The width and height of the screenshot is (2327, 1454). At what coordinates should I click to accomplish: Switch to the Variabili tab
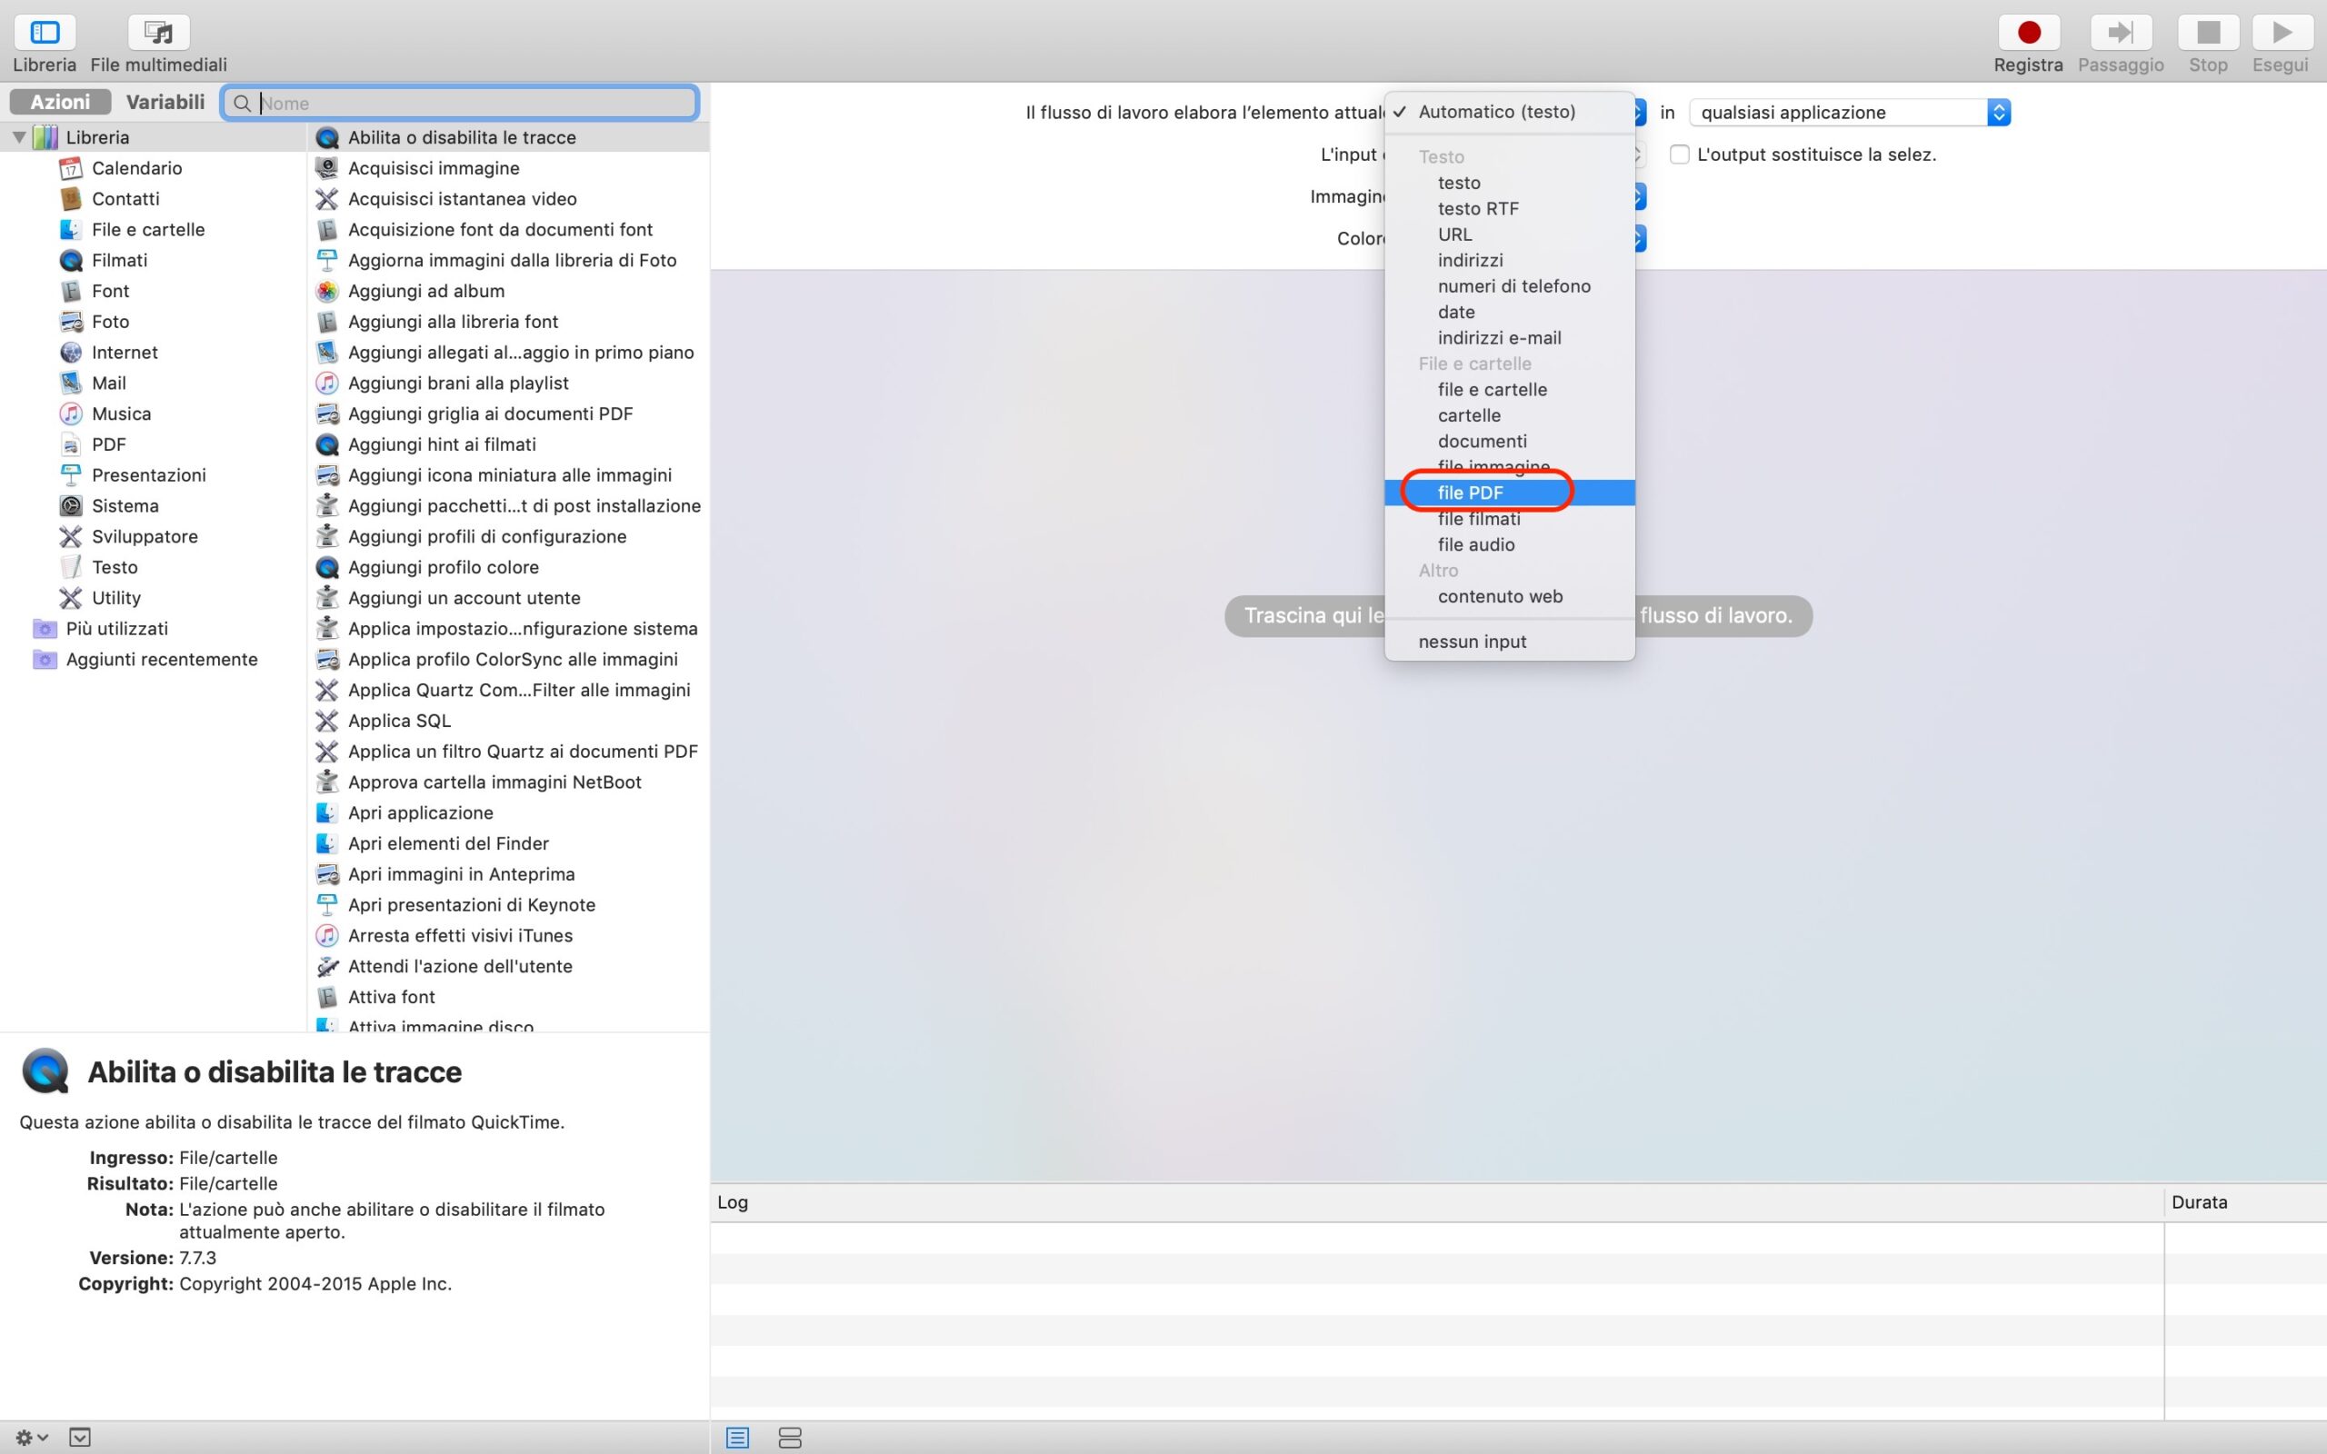pos(165,102)
